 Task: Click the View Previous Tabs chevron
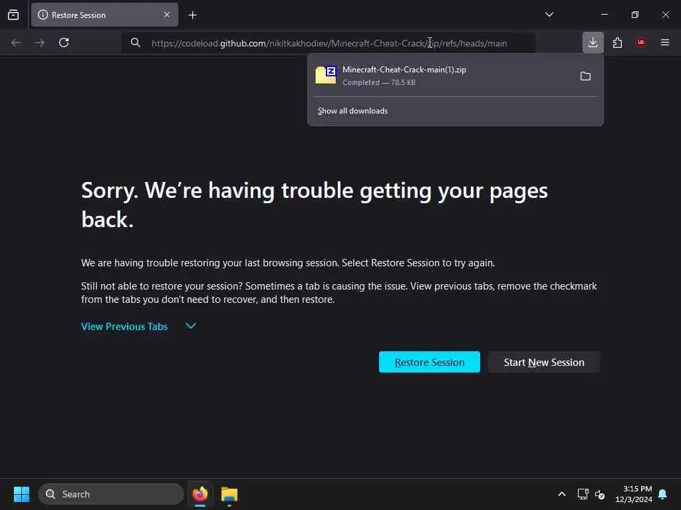(191, 325)
